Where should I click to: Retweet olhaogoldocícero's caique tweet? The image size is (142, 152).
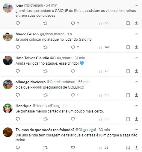pos(45,95)
